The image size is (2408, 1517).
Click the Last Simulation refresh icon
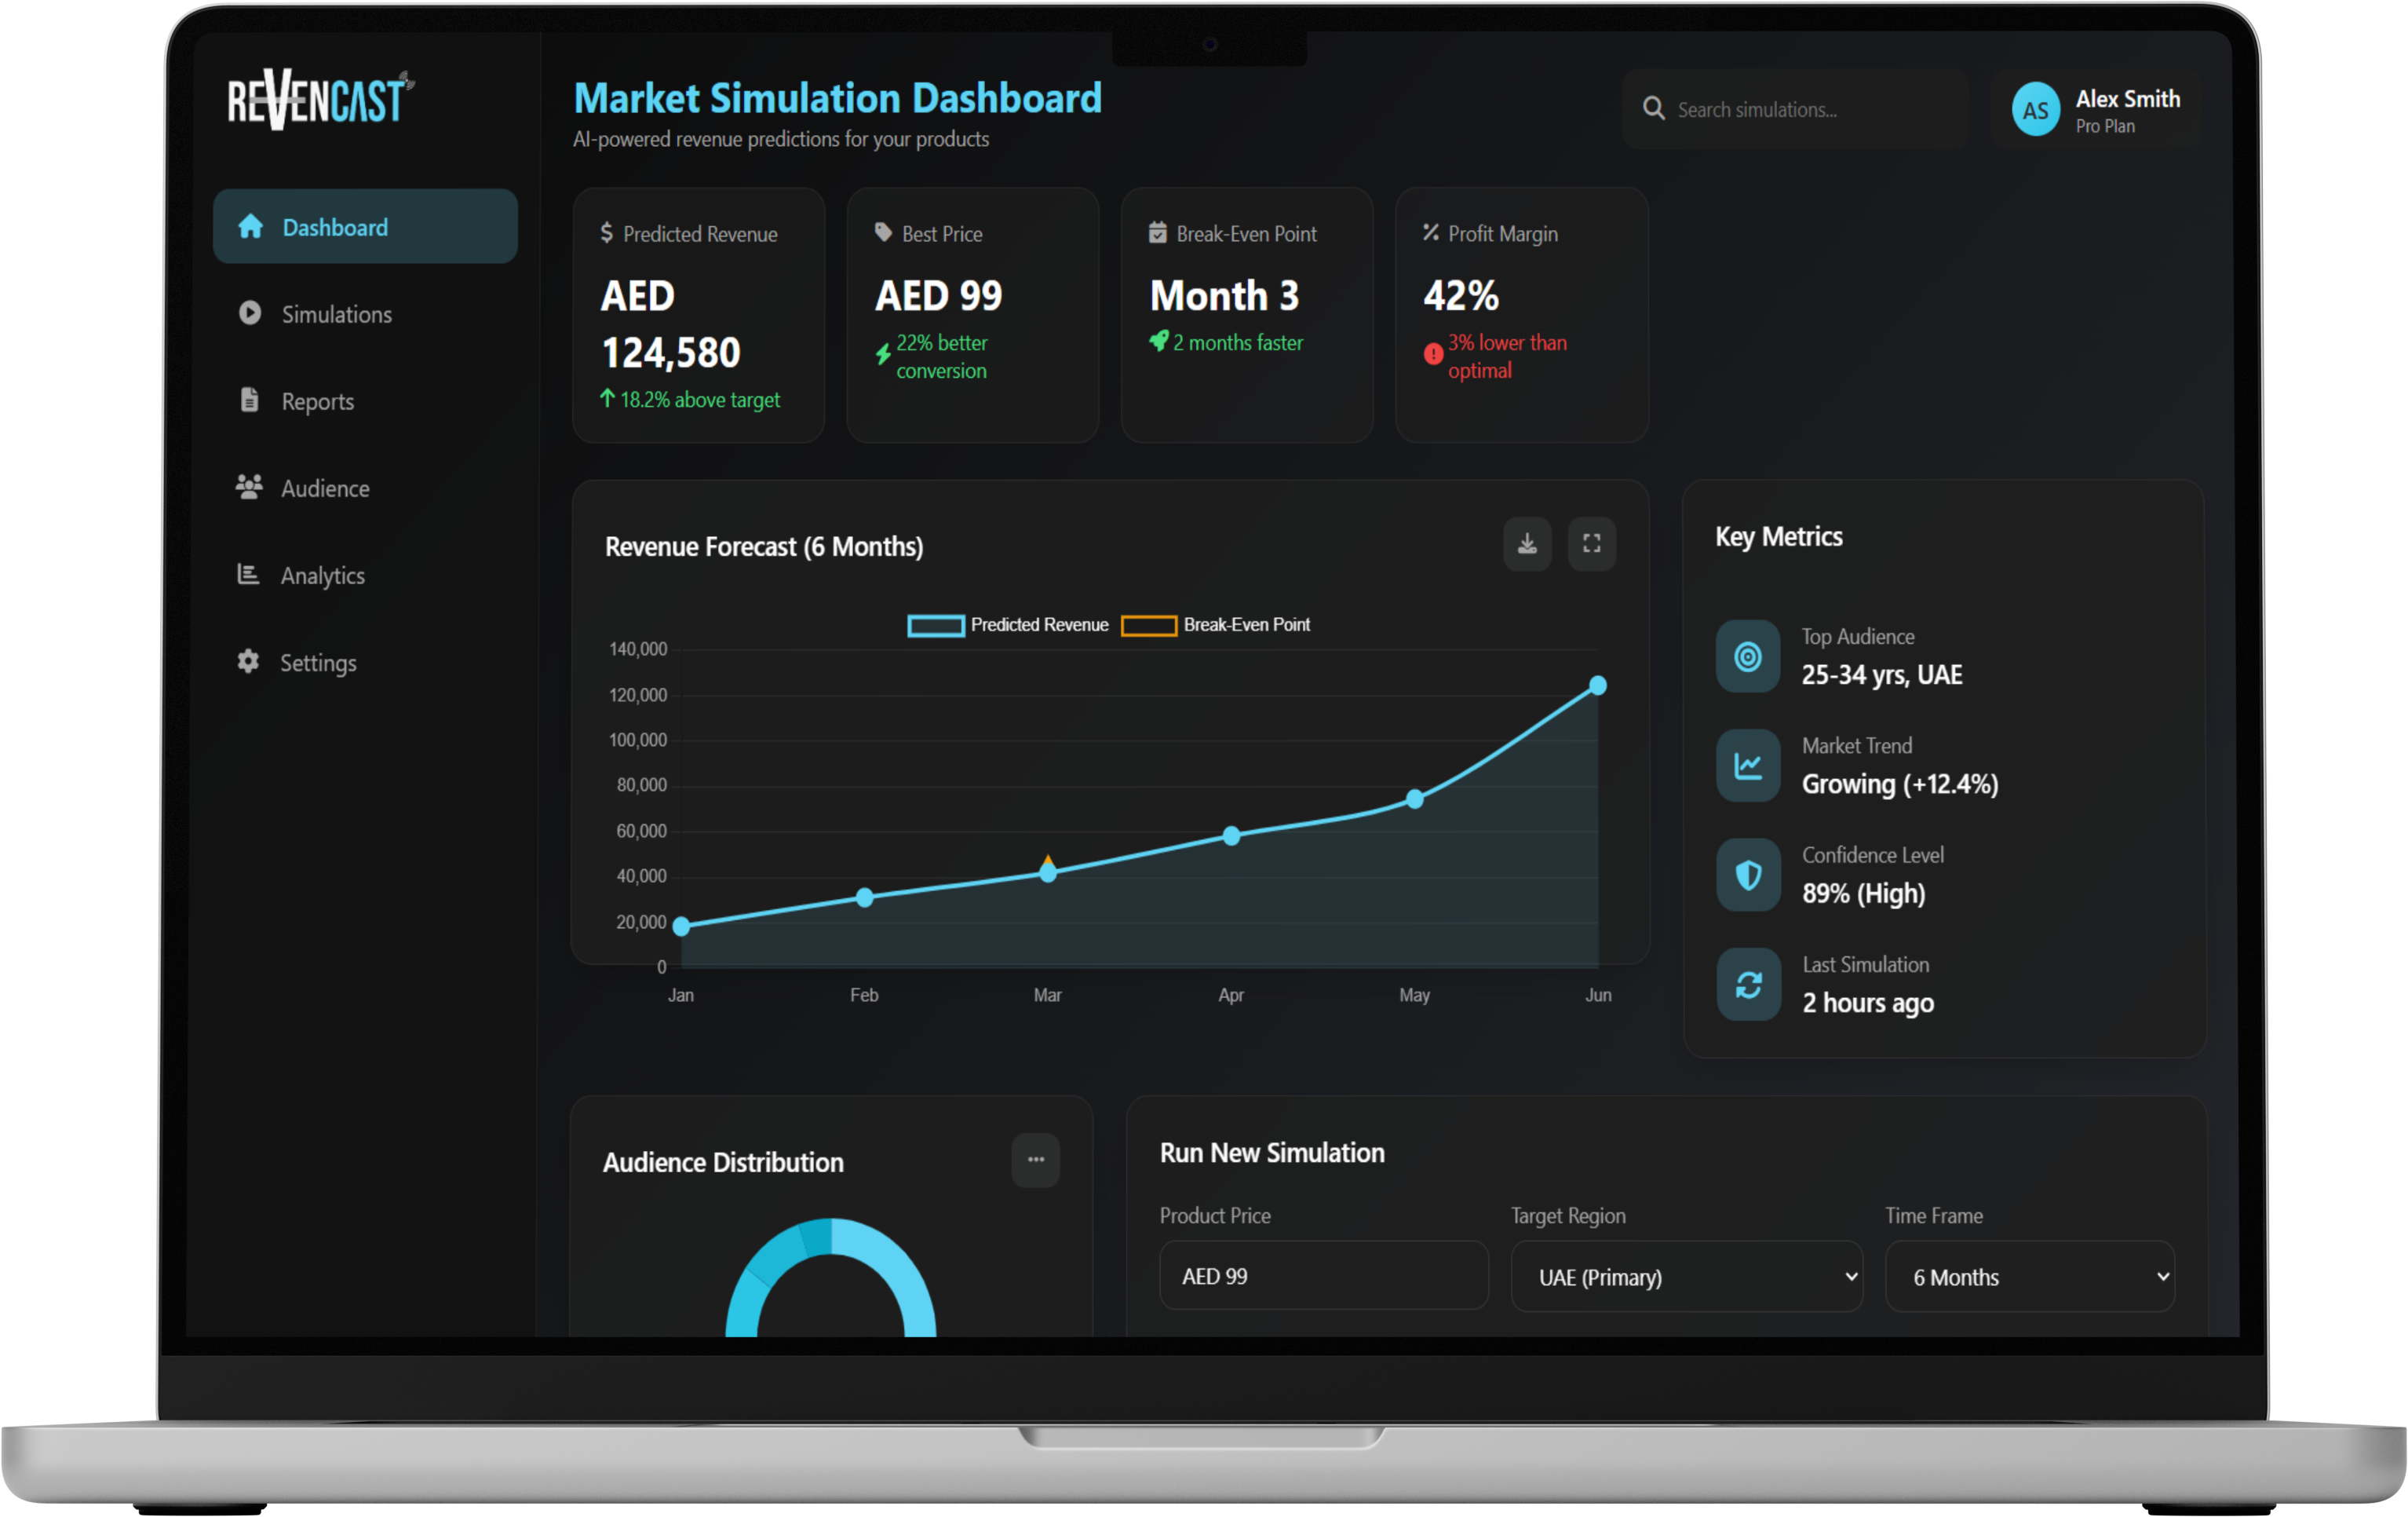1747,985
